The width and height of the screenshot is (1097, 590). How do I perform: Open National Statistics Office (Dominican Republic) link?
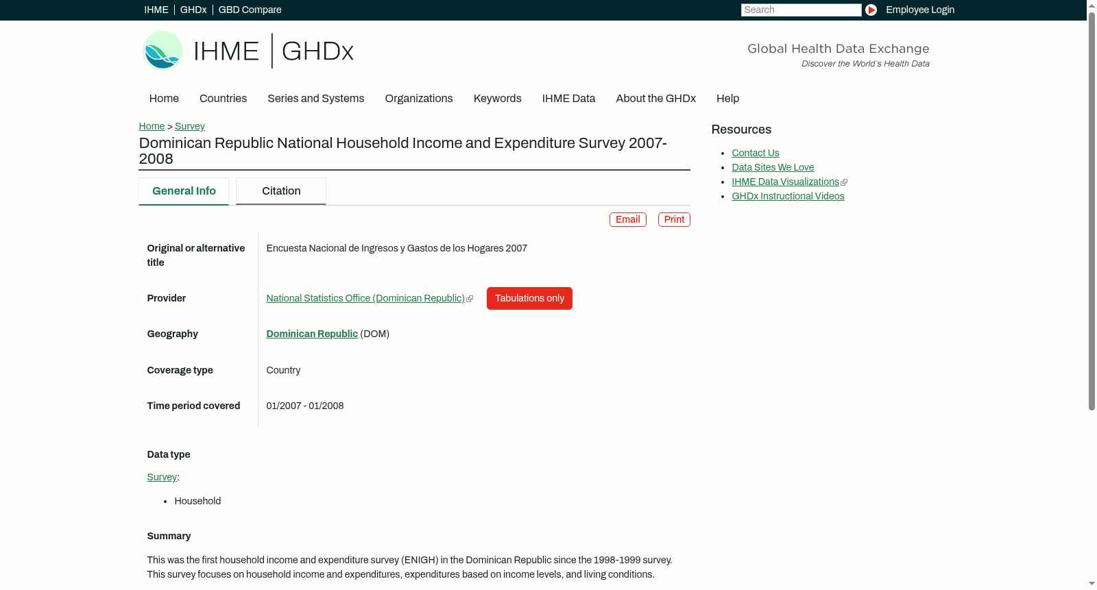pyautogui.click(x=365, y=299)
